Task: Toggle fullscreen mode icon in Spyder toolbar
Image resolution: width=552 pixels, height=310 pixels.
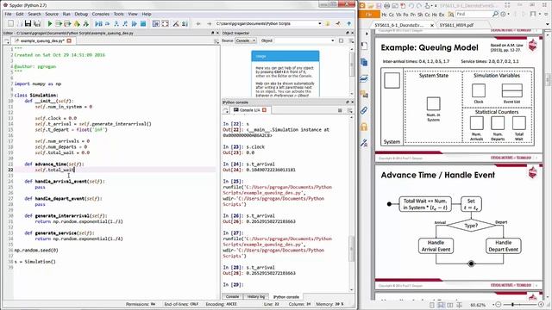Action: tap(165, 23)
